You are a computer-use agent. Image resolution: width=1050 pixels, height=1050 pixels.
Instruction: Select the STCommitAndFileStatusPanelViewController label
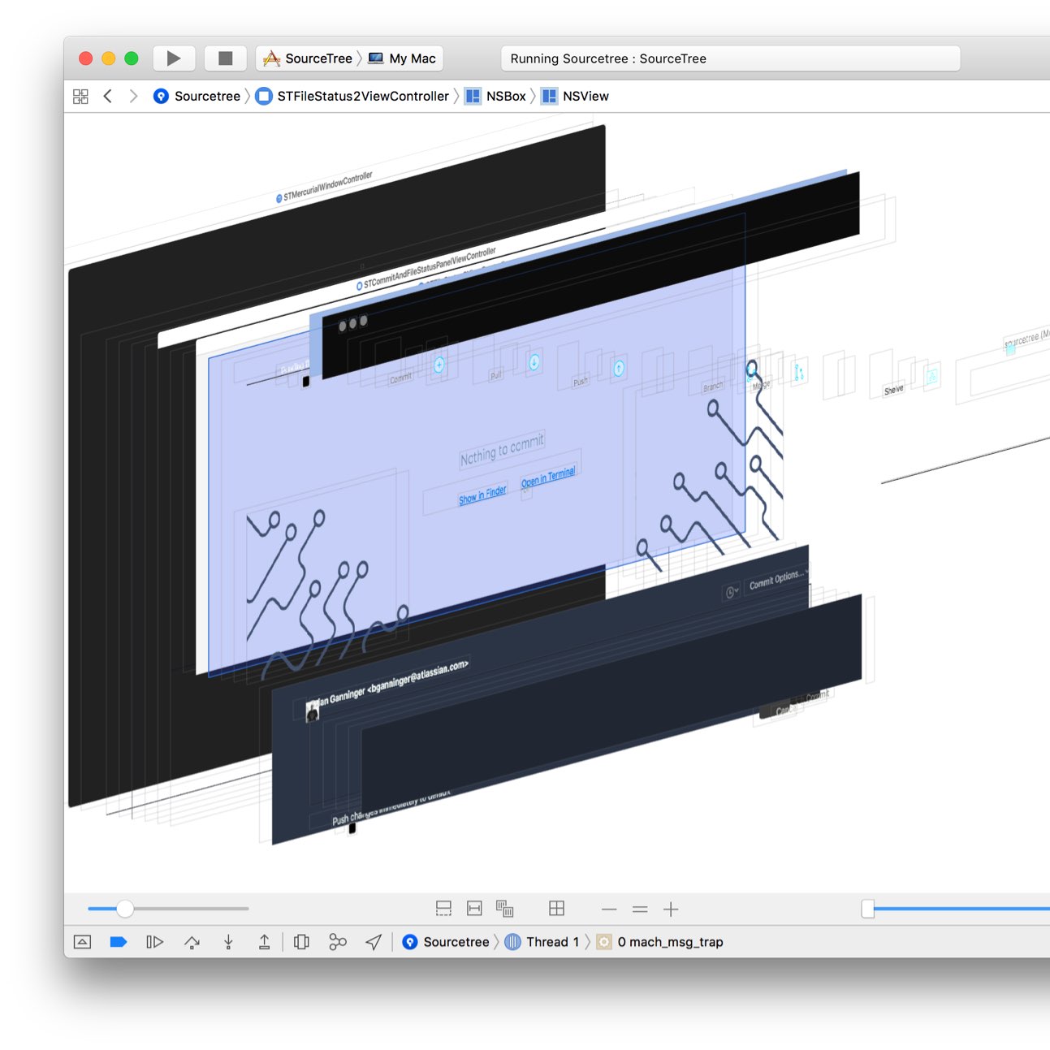point(426,268)
